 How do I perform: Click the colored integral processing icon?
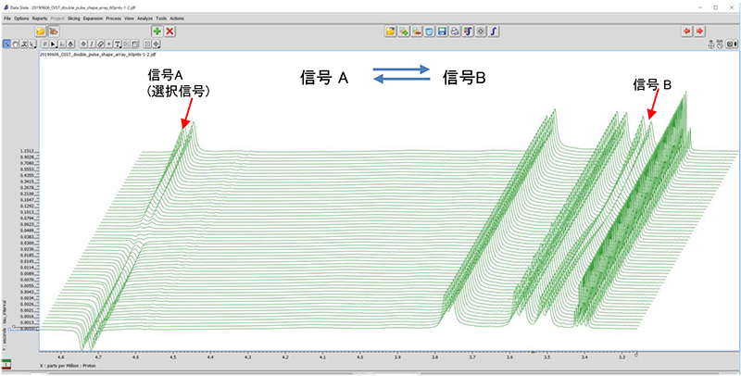pos(468,31)
